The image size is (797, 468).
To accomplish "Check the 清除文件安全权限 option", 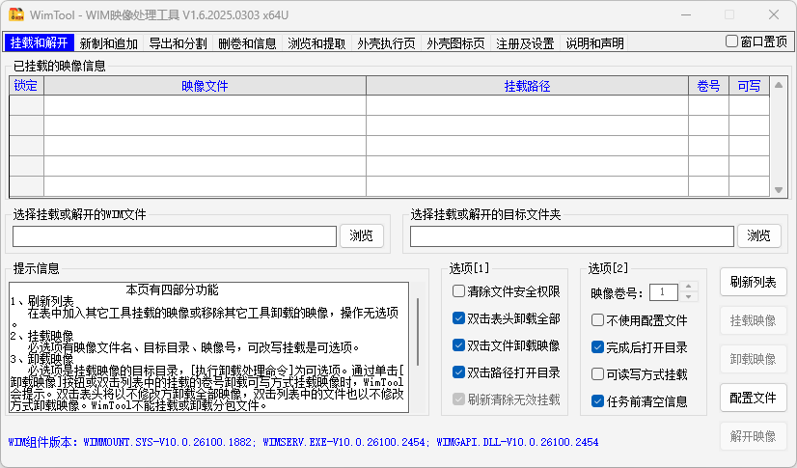I will coord(458,291).
